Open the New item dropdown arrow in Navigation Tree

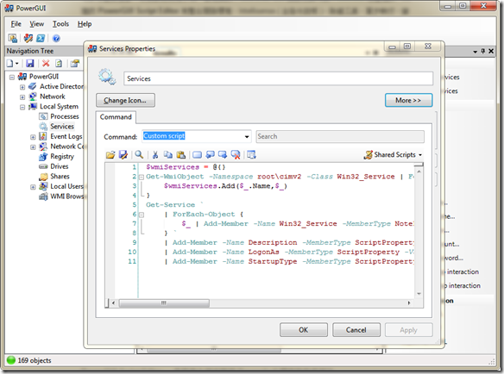[16, 64]
